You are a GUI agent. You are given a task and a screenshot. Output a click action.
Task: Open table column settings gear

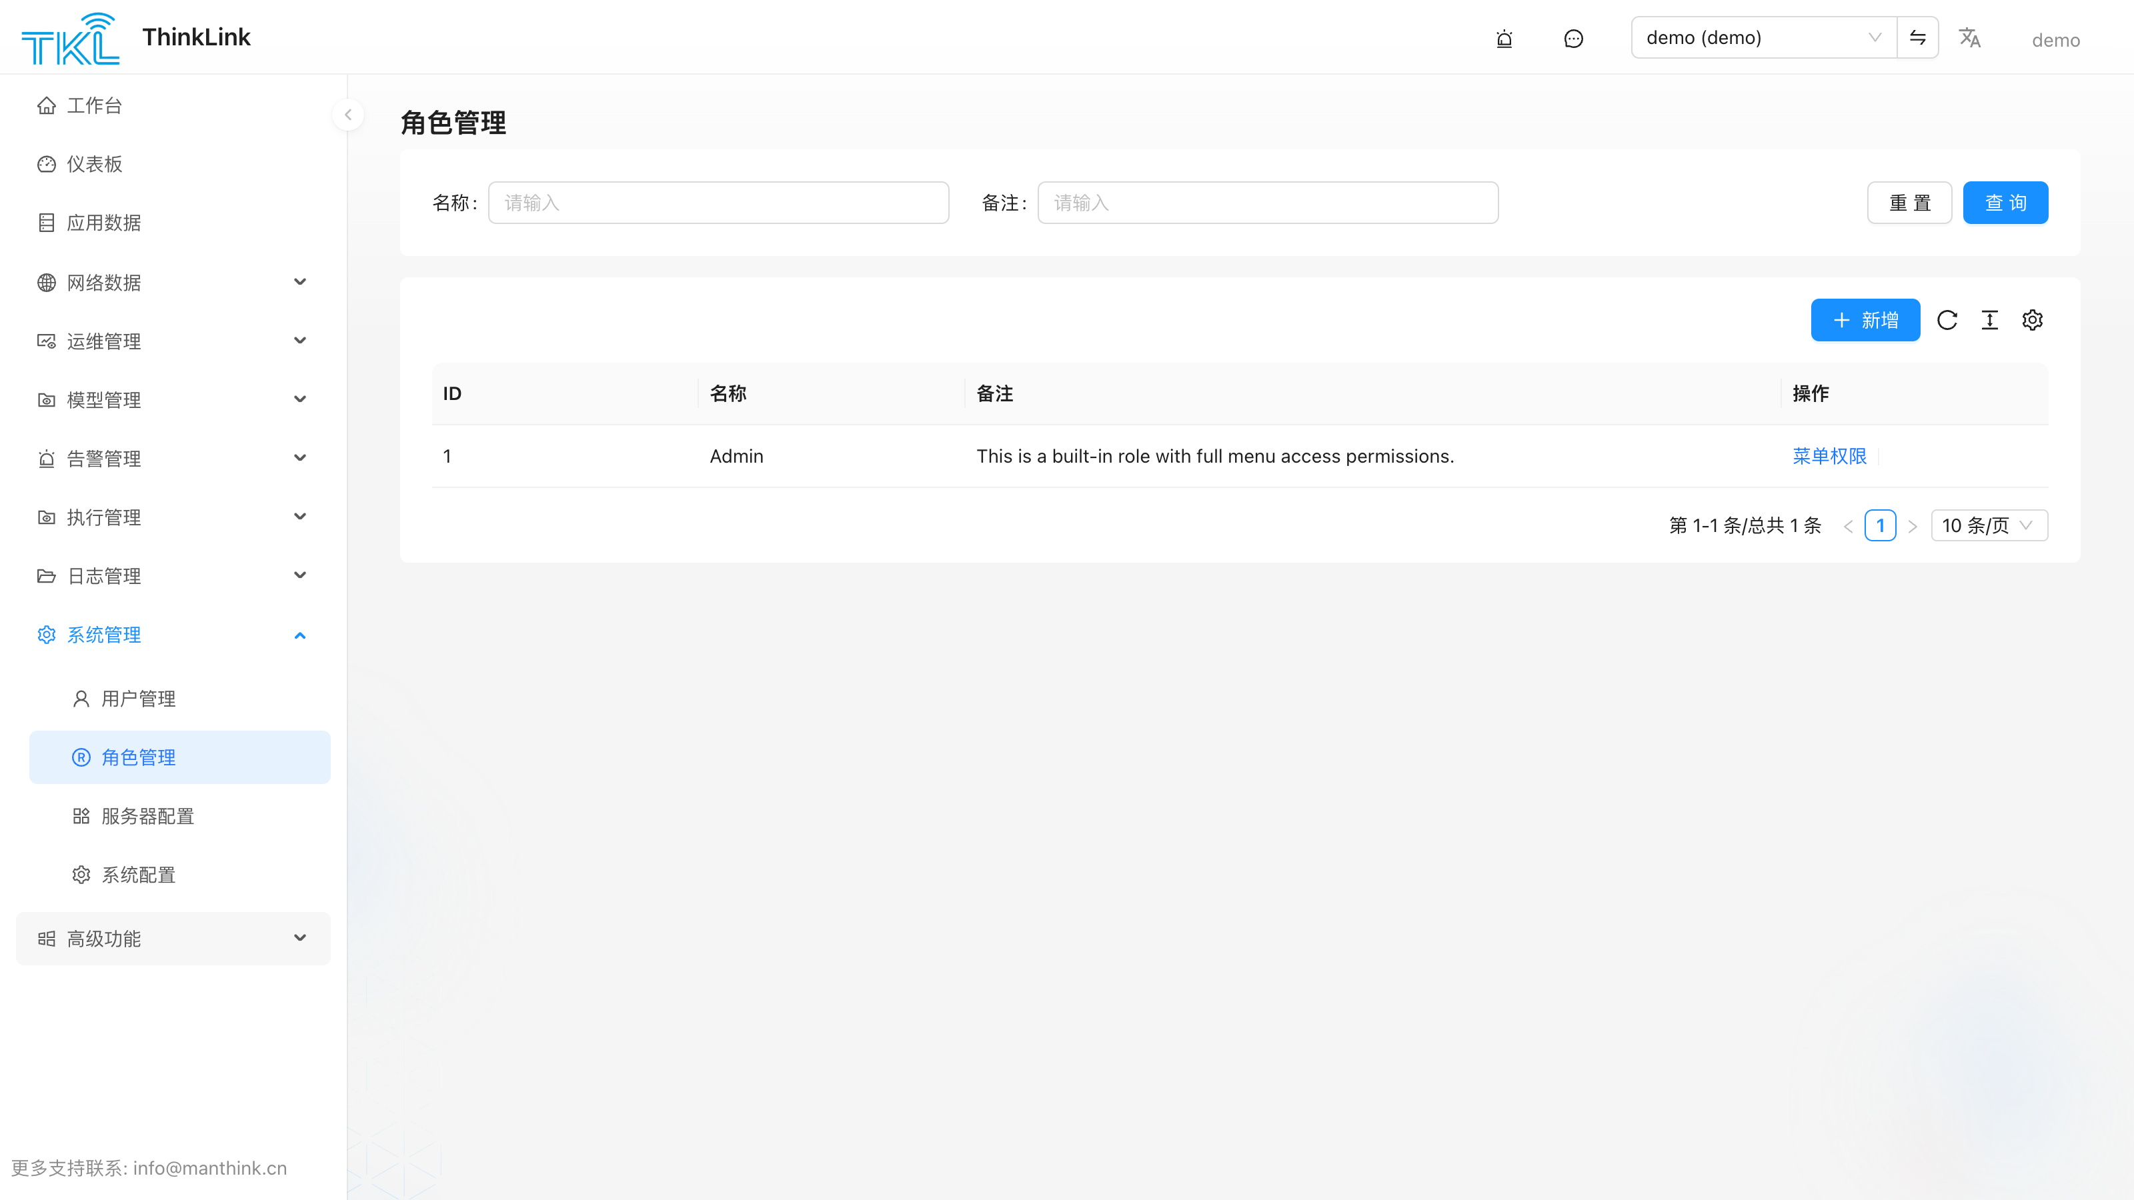point(2032,320)
